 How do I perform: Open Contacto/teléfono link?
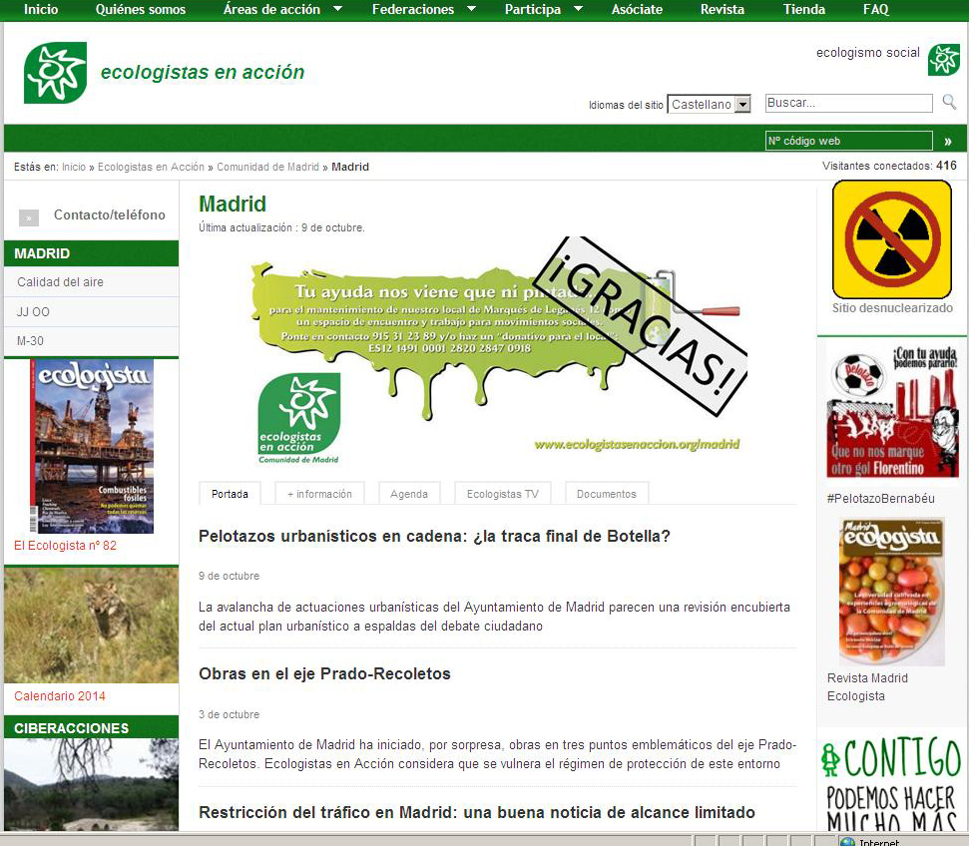tap(110, 215)
